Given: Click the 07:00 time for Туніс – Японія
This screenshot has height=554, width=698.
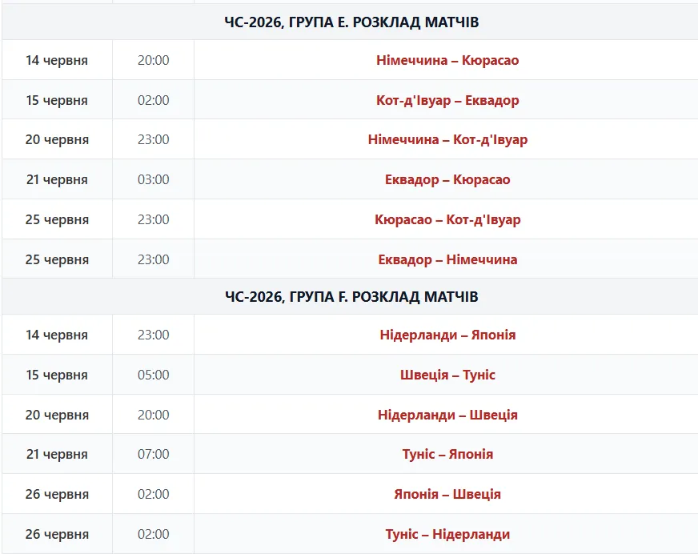Looking at the screenshot, I should click(153, 454).
